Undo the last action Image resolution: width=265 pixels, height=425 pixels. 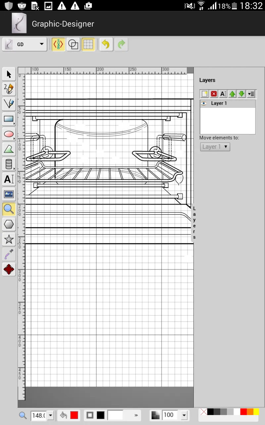[106, 44]
